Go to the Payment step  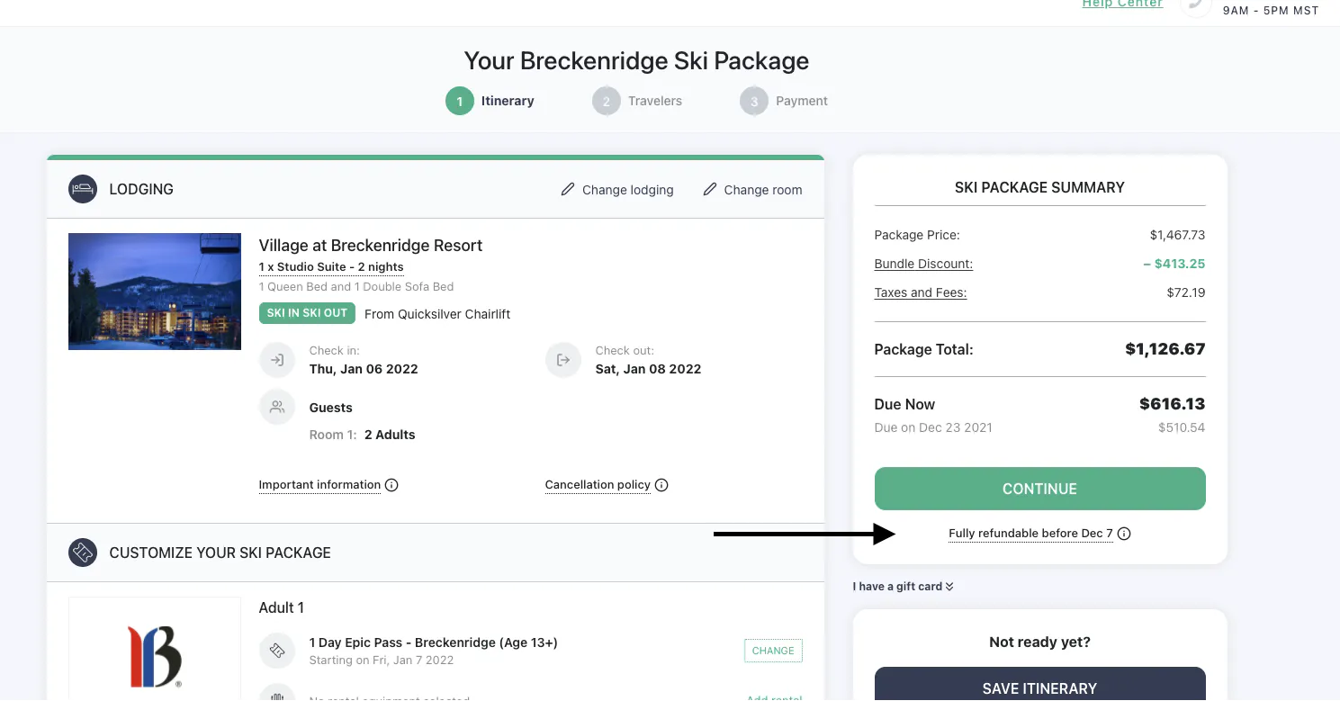[x=784, y=101]
